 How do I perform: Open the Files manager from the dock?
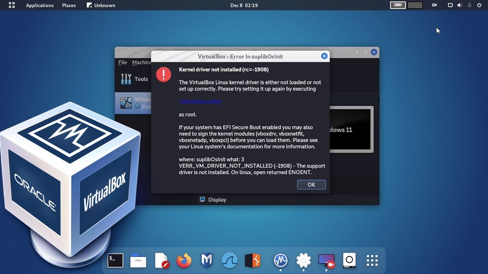[x=138, y=261]
